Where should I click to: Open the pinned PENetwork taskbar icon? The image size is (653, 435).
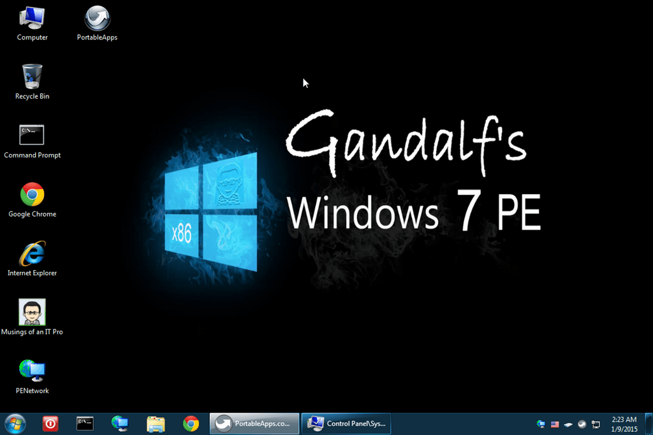click(x=120, y=424)
